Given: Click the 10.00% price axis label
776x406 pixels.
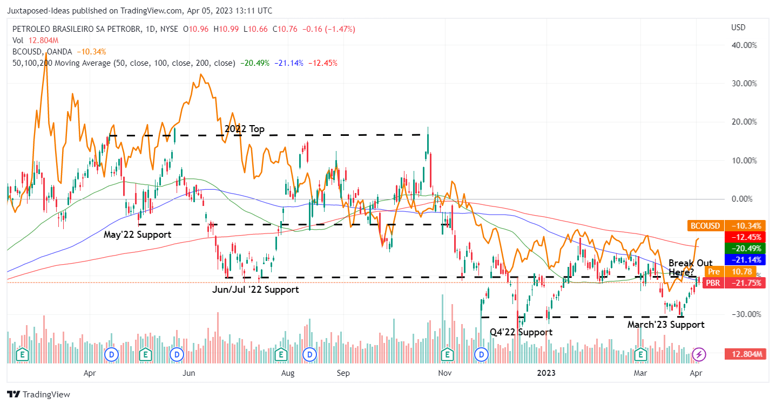Looking at the screenshot, I should click(745, 161).
